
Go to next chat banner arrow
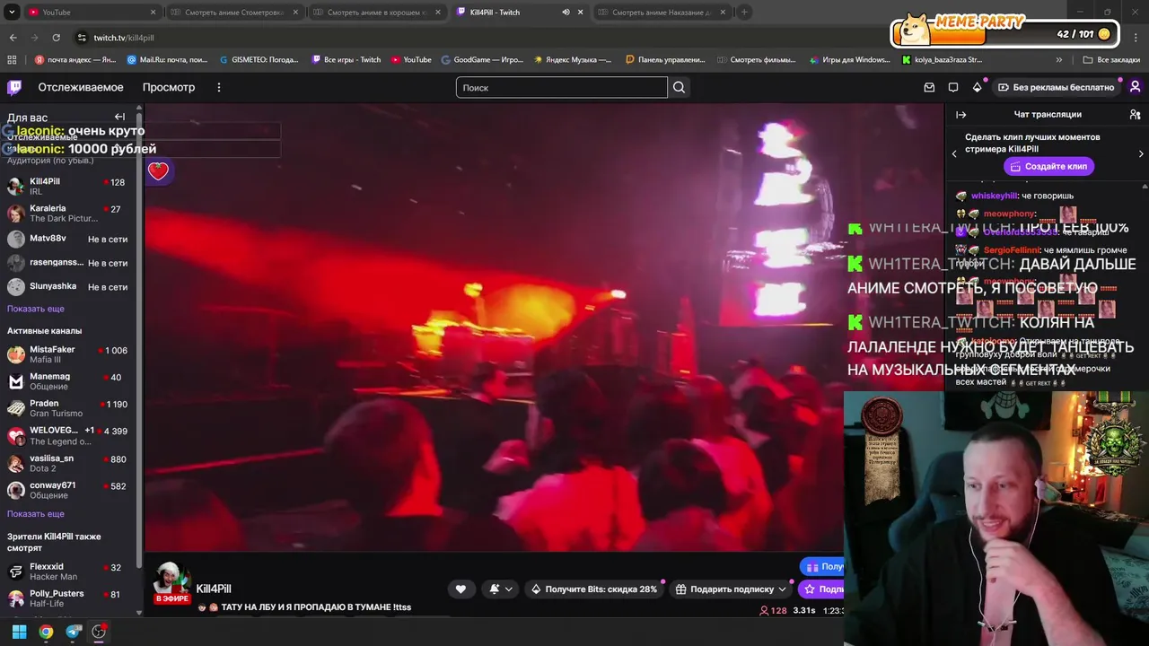1141,154
